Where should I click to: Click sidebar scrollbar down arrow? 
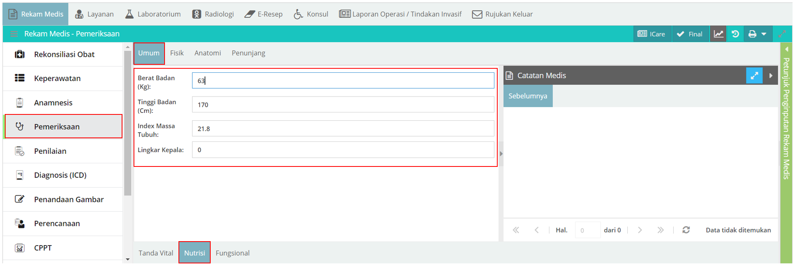(x=128, y=259)
